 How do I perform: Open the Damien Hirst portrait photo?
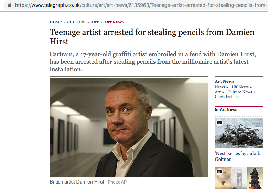(x=129, y=127)
